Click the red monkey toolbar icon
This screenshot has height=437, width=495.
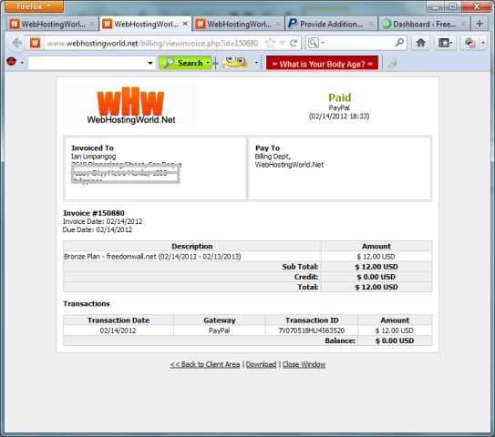coord(11,62)
